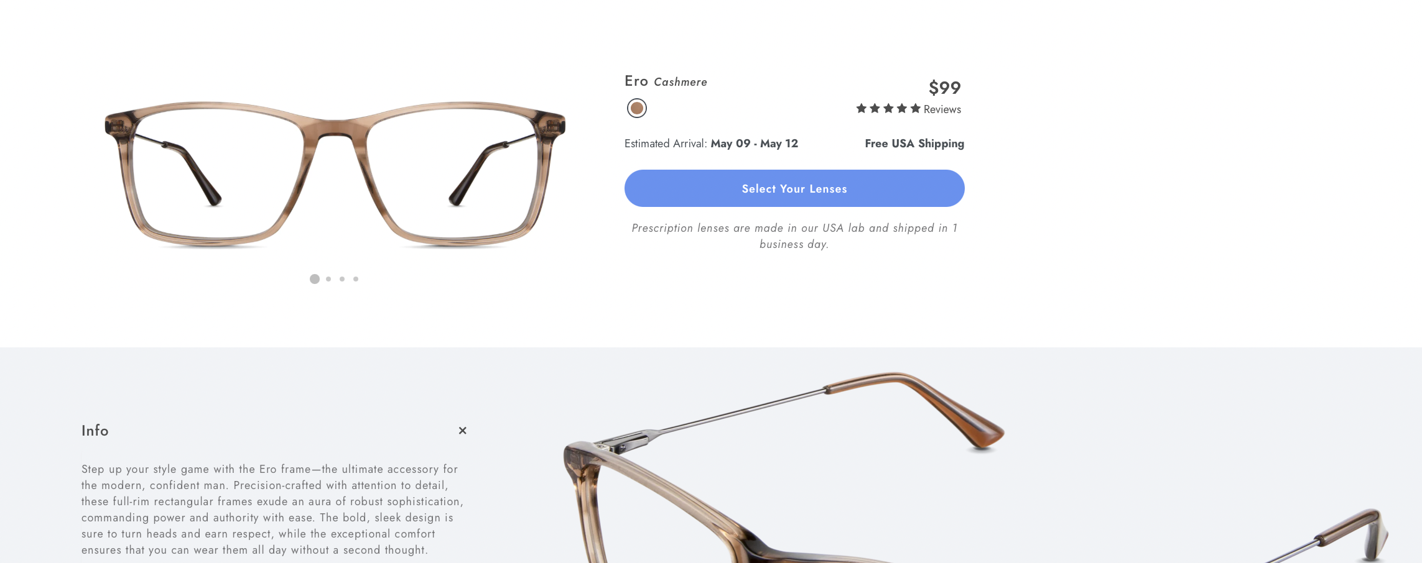1422x563 pixels.
Task: Click the May 09 - May 12 arrival estimate
Action: (754, 144)
